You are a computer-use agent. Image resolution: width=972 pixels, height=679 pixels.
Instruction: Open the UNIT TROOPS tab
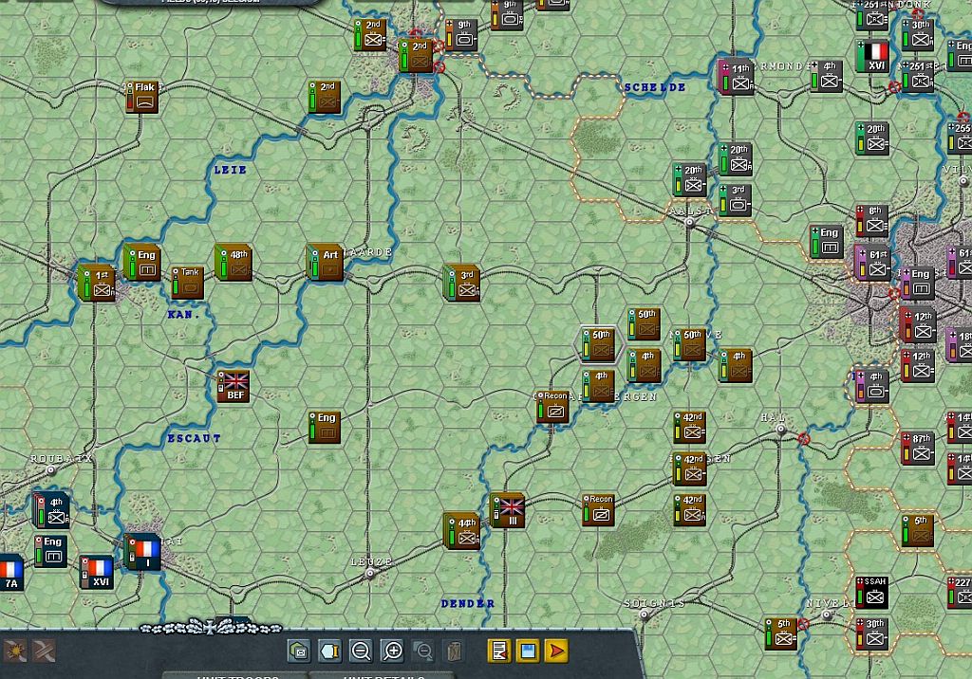237,676
